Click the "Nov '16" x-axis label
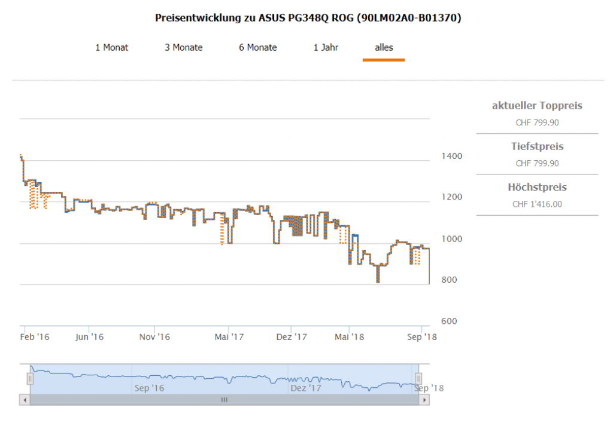 click(154, 337)
